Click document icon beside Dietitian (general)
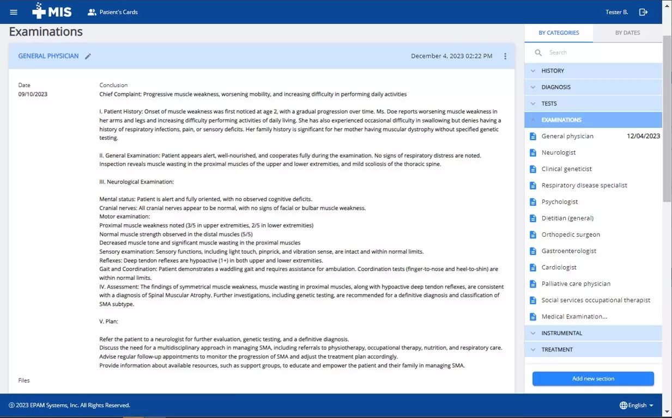The image size is (672, 418). tap(533, 218)
